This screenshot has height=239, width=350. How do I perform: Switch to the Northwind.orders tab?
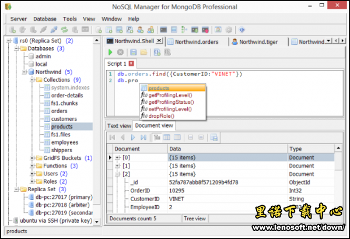(x=197, y=42)
